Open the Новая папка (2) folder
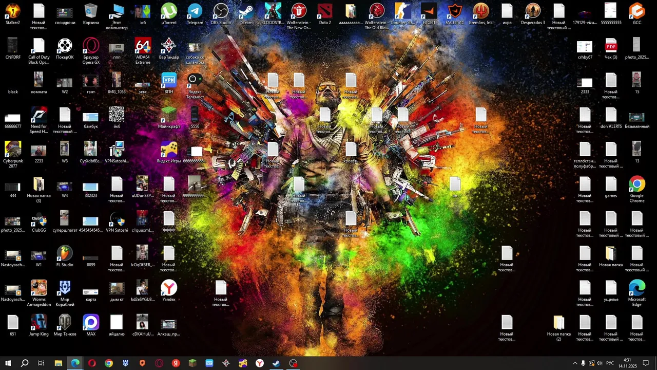Screen dimensions: 657x370 click(559, 328)
